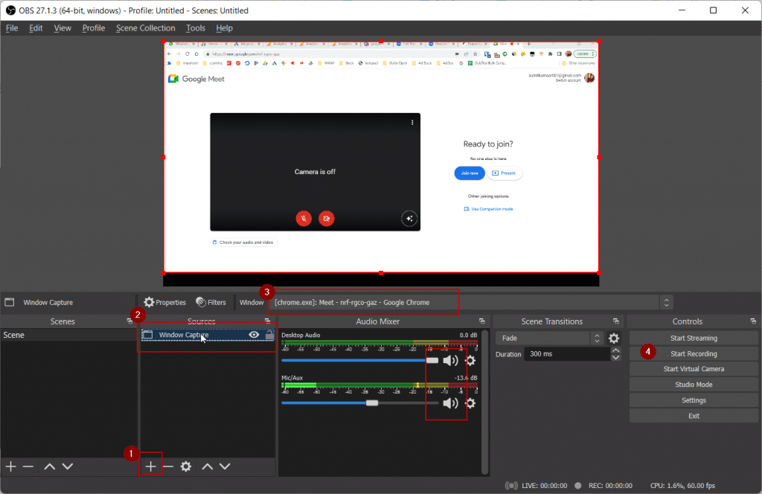This screenshot has height=494, width=762.
Task: Click the Duration 300 ms field
Action: [567, 353]
